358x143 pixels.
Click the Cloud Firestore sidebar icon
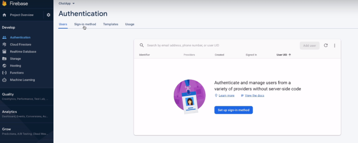pos(4,45)
